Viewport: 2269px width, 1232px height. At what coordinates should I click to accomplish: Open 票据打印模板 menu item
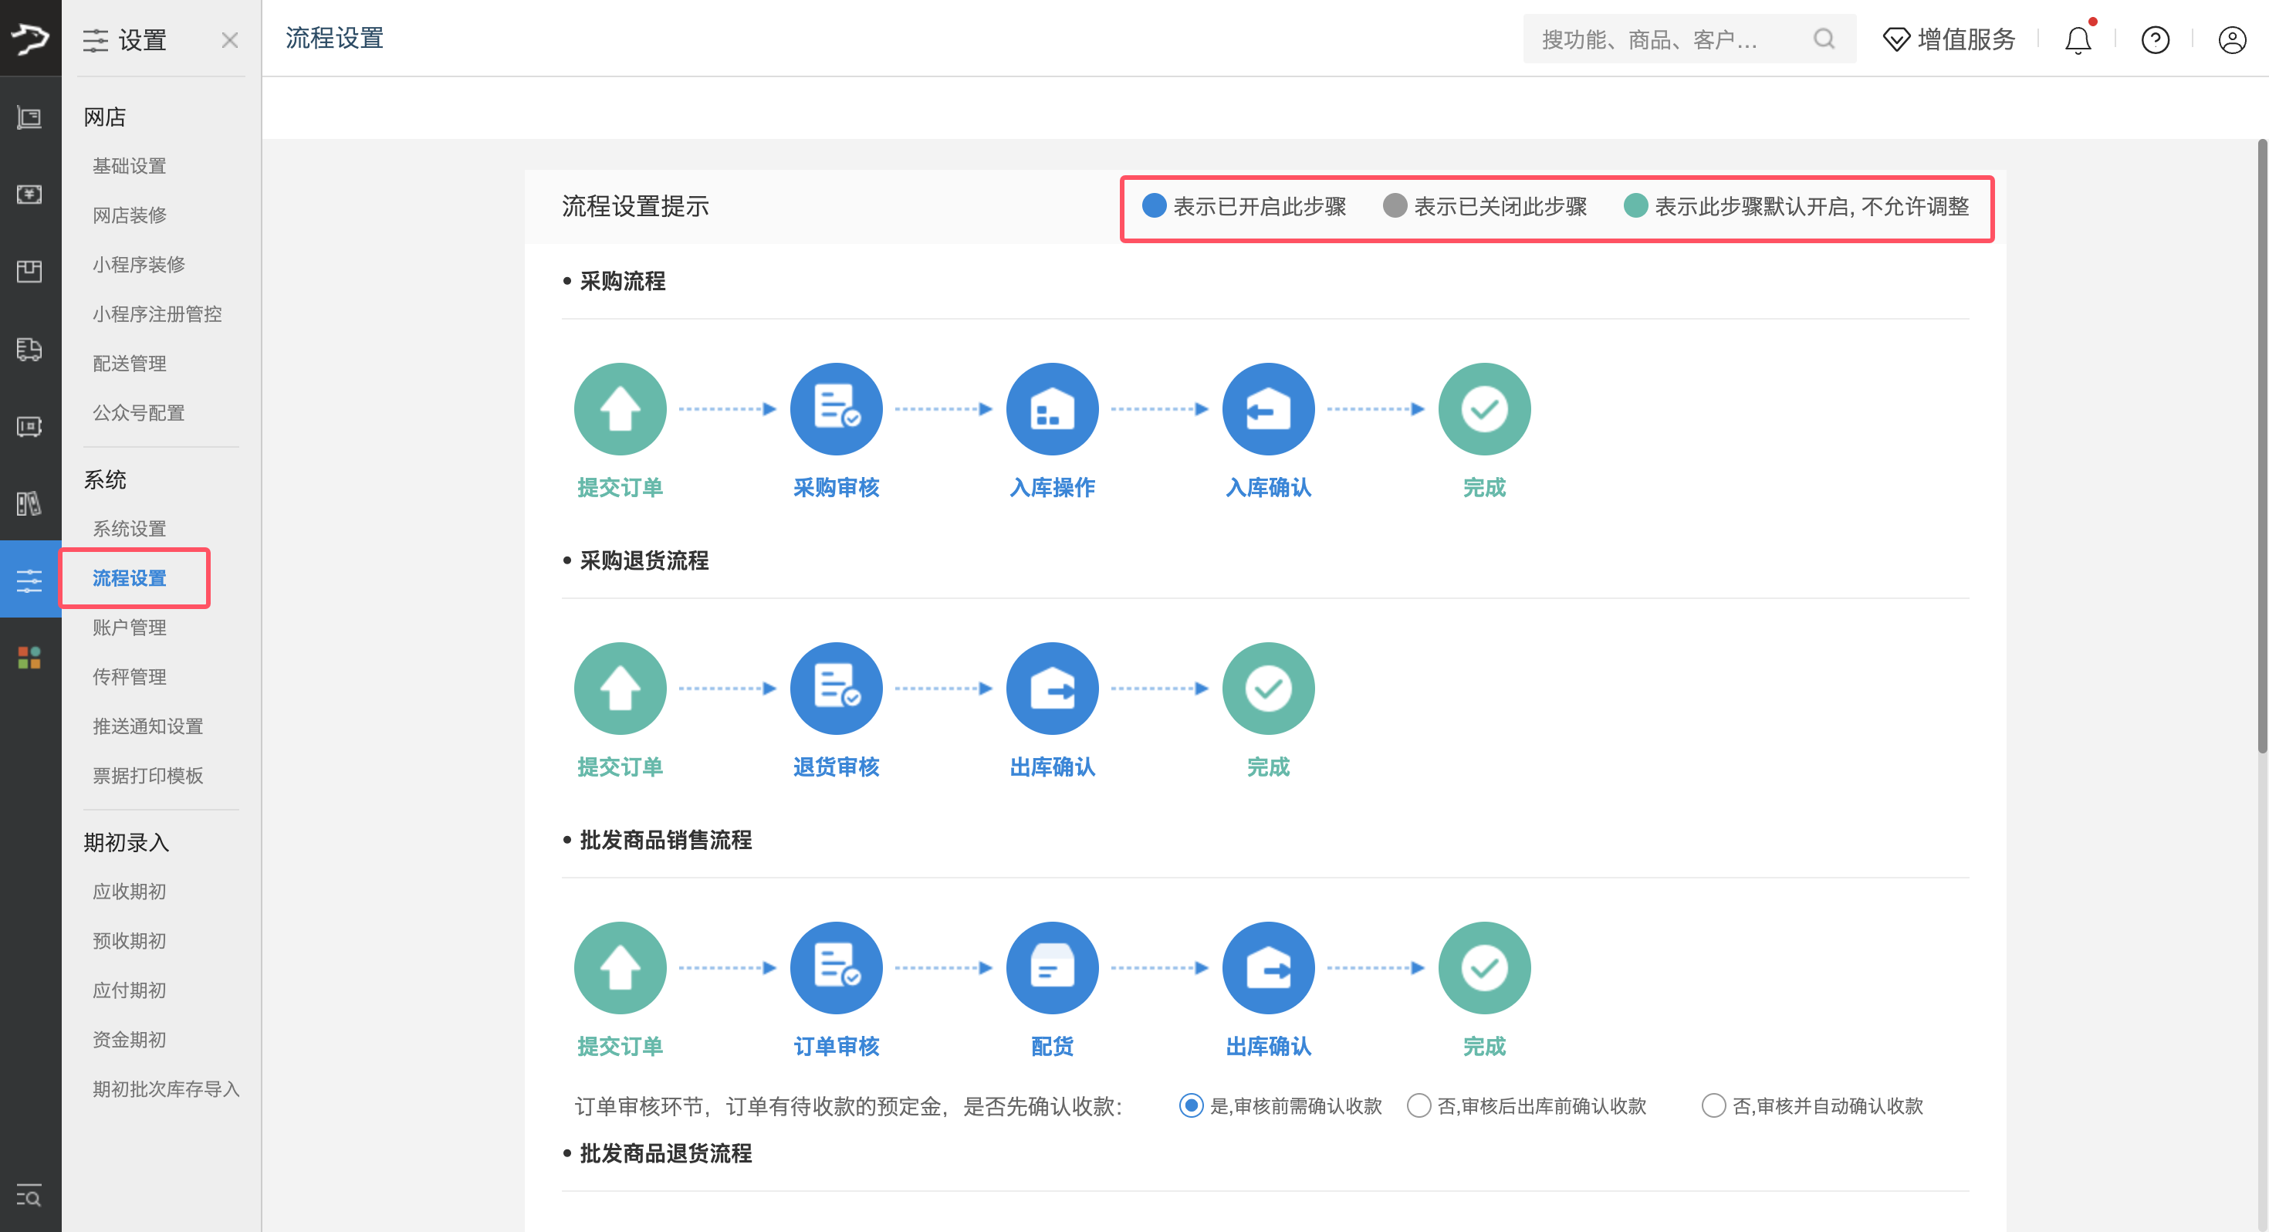pos(148,776)
